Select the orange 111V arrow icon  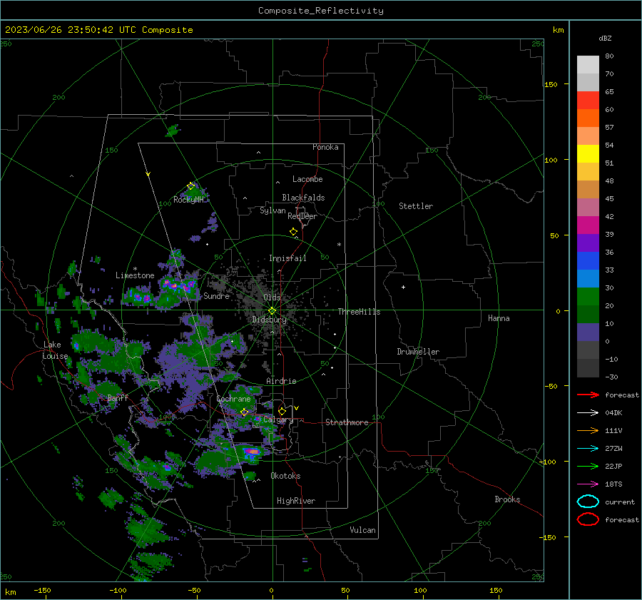[588, 430]
